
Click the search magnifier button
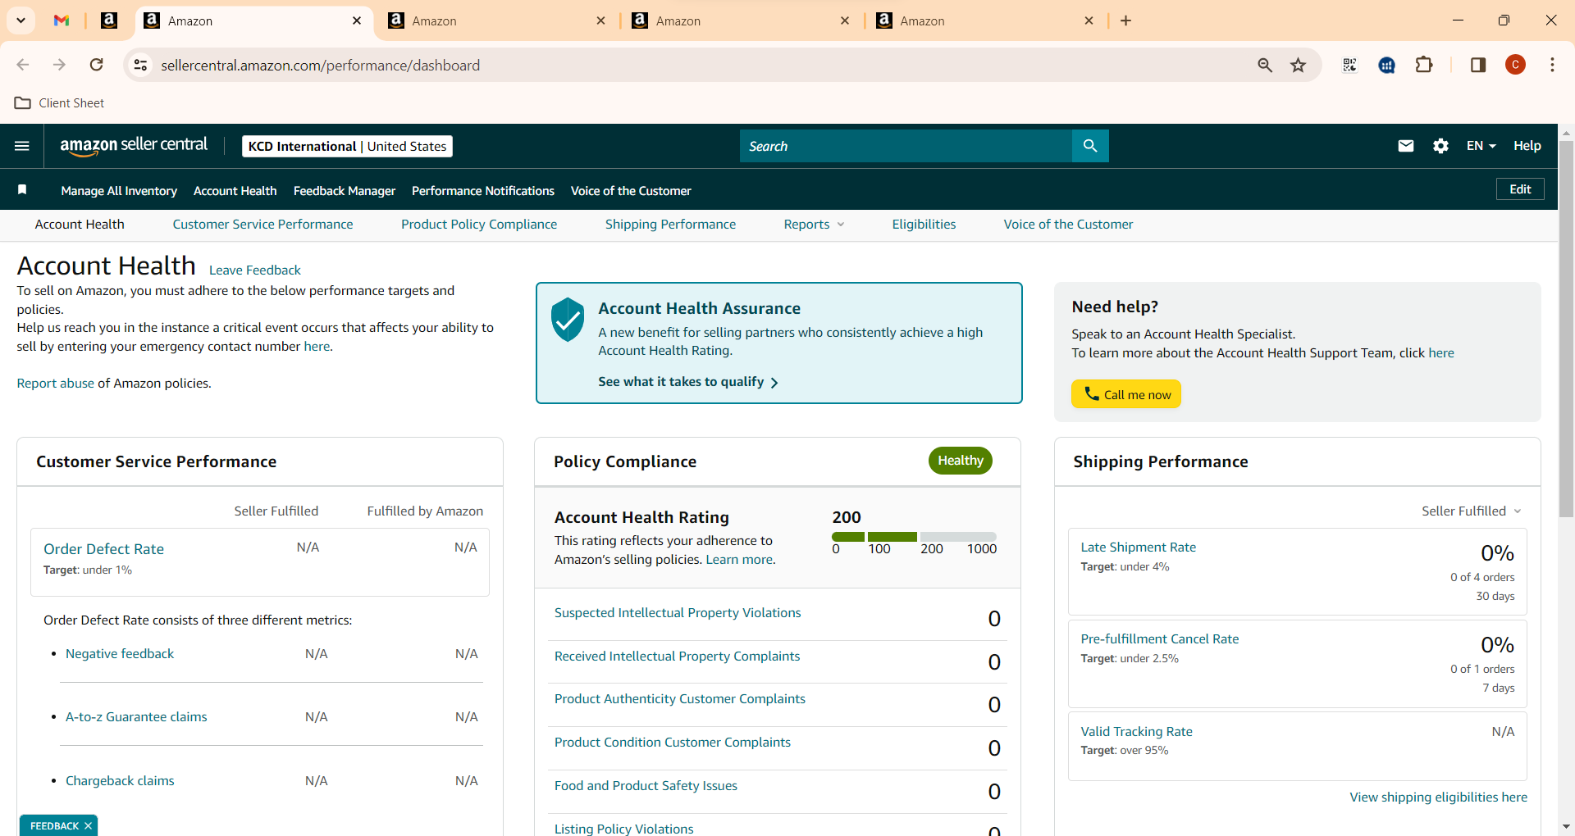(x=1090, y=146)
